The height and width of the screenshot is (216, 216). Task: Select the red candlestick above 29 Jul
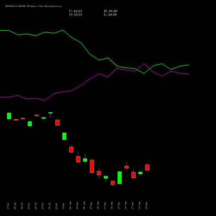(57, 123)
